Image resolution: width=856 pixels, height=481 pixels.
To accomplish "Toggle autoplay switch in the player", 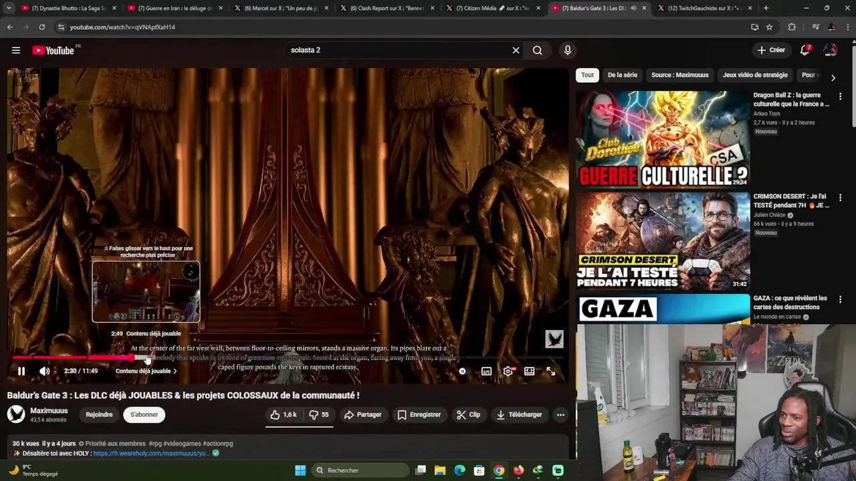I will [x=462, y=371].
